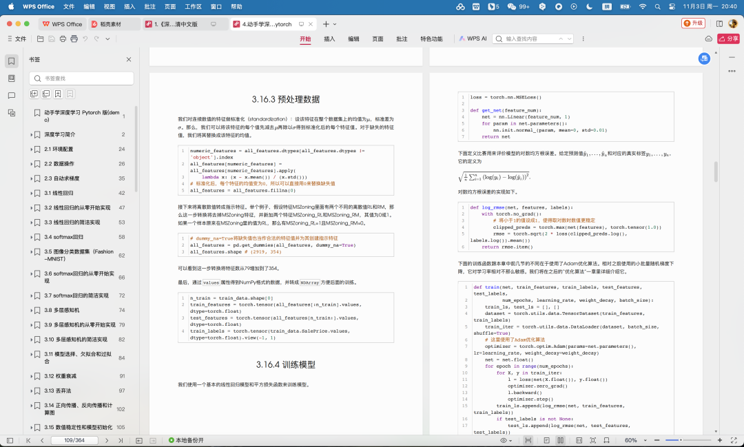Toggle two-page view mode in status bar

click(x=560, y=440)
